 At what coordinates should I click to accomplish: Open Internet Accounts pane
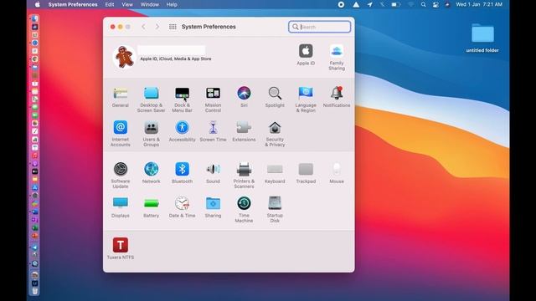[x=121, y=134]
